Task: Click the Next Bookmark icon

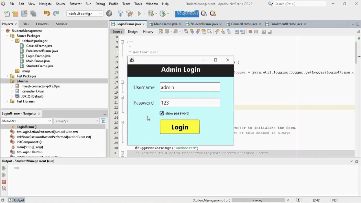Action: 223,32
